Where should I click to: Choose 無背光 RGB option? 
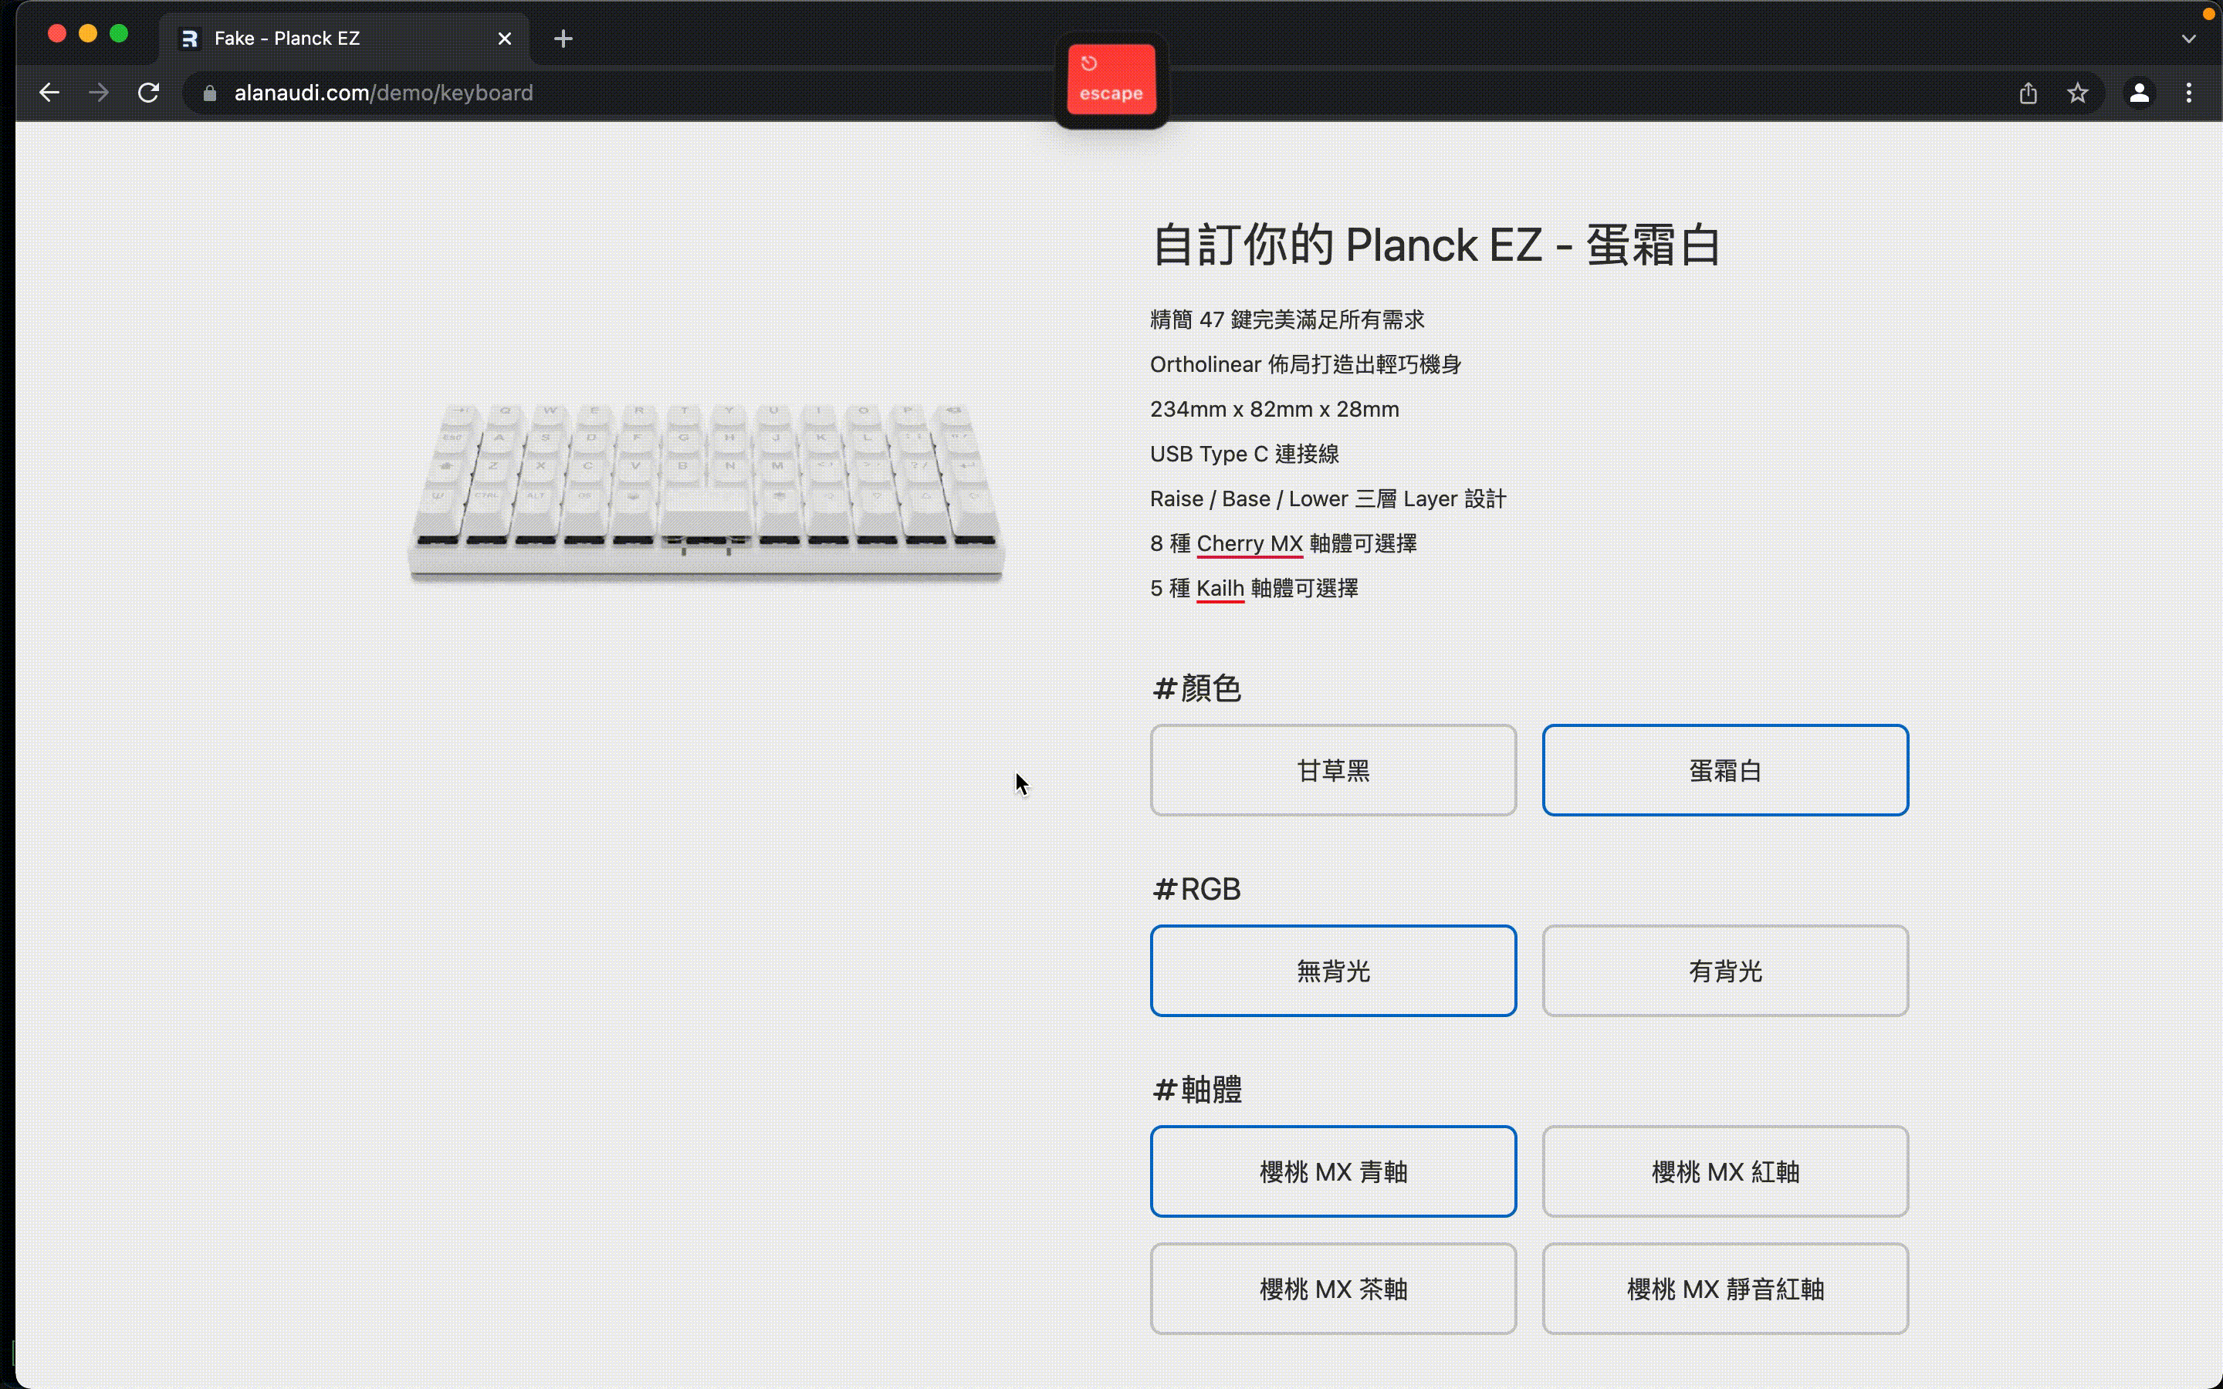pyautogui.click(x=1332, y=970)
